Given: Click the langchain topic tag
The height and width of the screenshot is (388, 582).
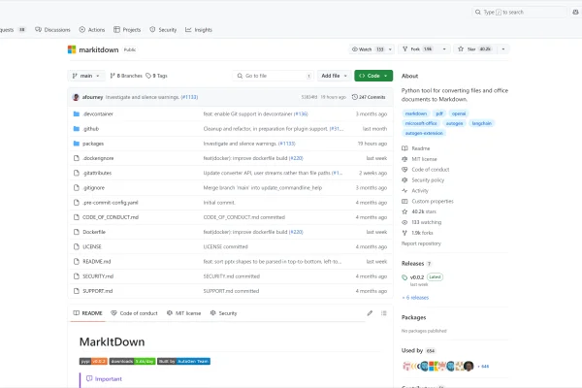Looking at the screenshot, I should point(482,123).
